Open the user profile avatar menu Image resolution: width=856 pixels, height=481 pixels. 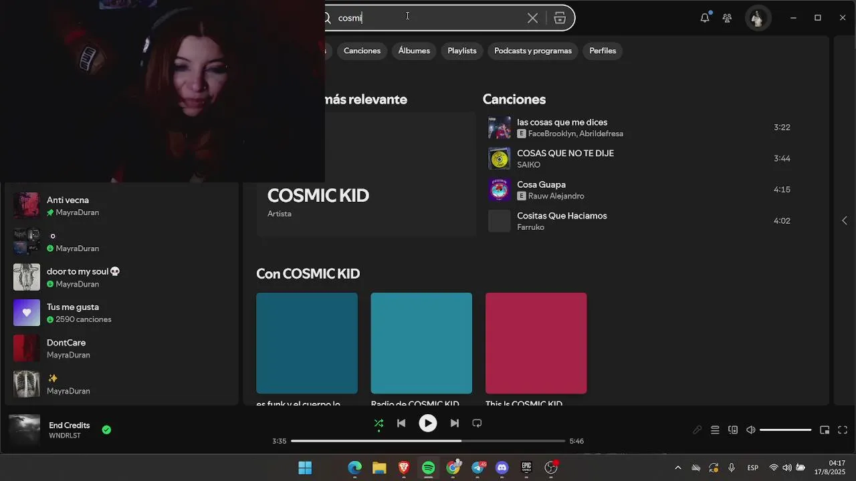pos(757,18)
